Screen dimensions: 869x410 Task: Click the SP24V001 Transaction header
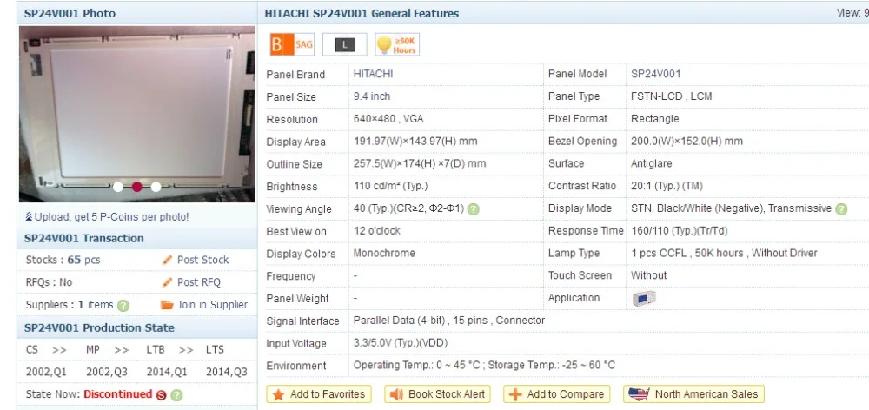pos(83,238)
